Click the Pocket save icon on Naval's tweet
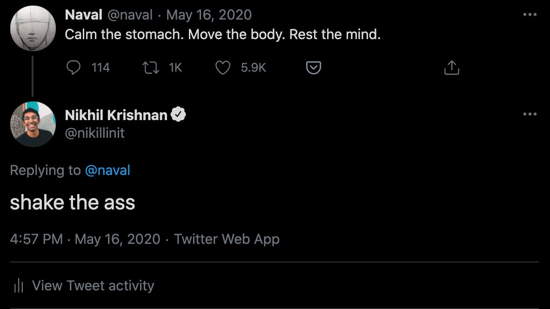The width and height of the screenshot is (550, 309). tap(314, 68)
